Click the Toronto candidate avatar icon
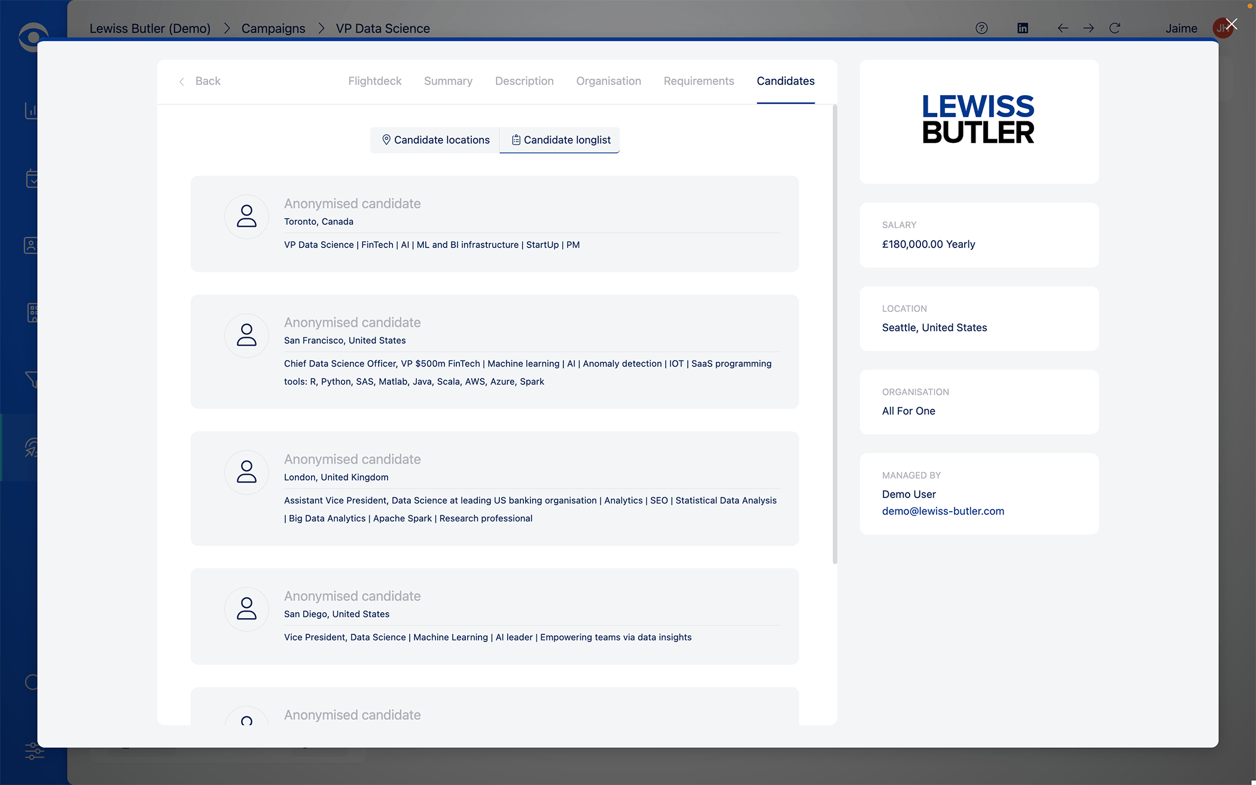Screen dimensions: 1256x785 coord(246,216)
